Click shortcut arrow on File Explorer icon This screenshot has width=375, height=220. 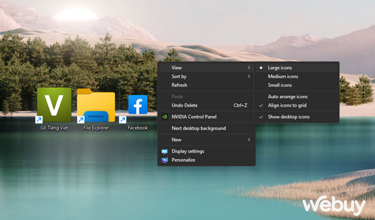pyautogui.click(x=81, y=120)
